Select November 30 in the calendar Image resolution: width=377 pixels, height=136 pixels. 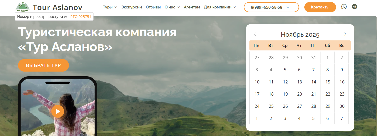coord(342,106)
